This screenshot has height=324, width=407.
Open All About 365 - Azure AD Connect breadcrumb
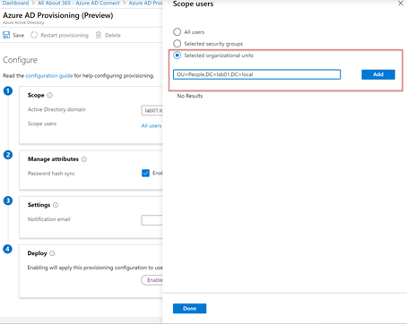click(x=79, y=3)
